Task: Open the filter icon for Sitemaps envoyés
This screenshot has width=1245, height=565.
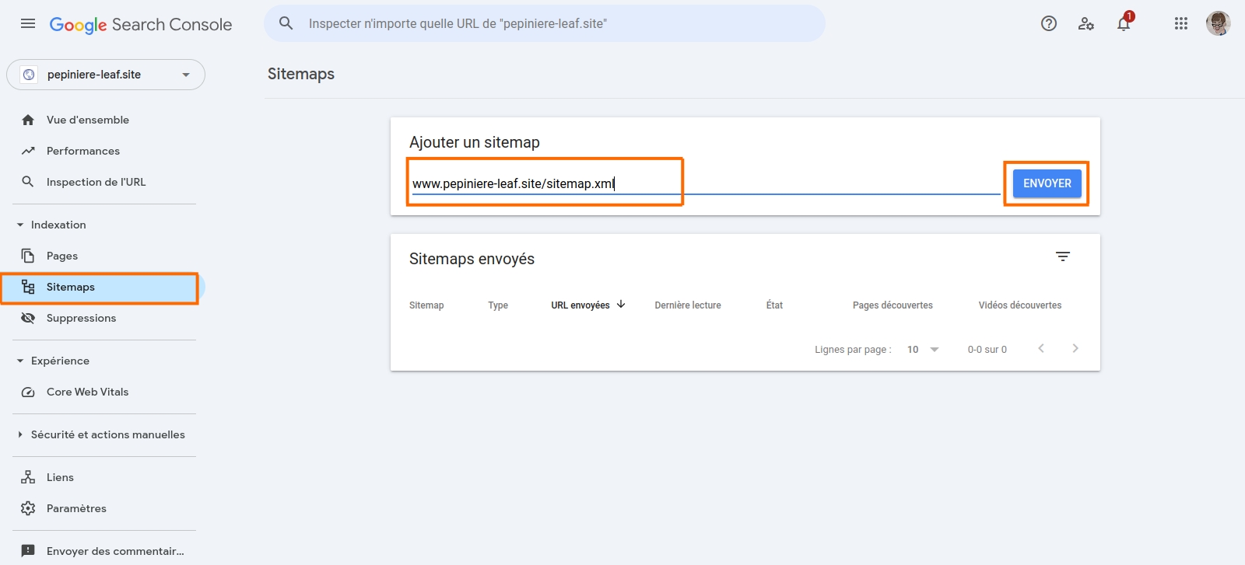Action: 1063,256
